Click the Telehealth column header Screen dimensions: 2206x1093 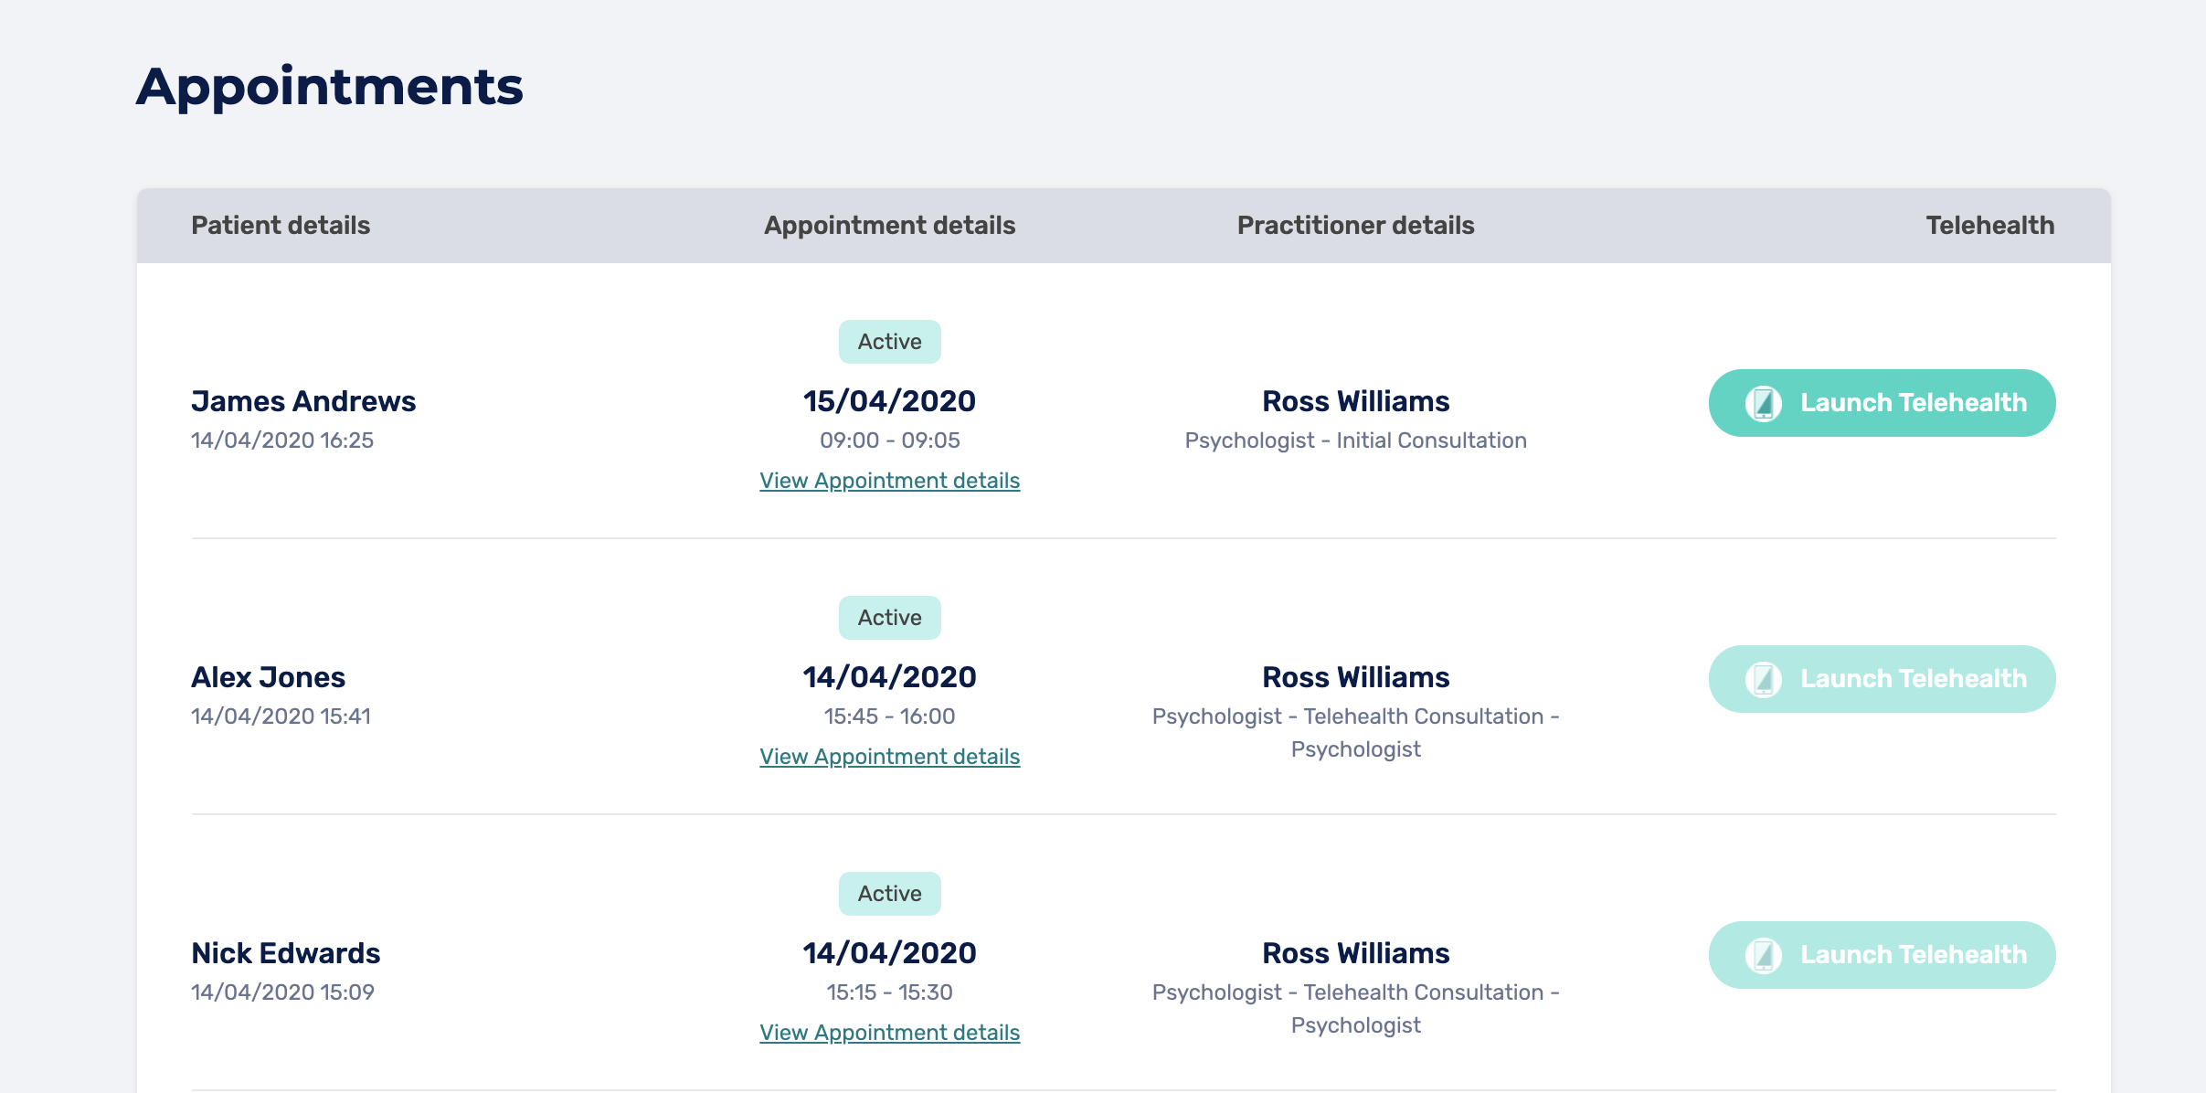point(1989,226)
